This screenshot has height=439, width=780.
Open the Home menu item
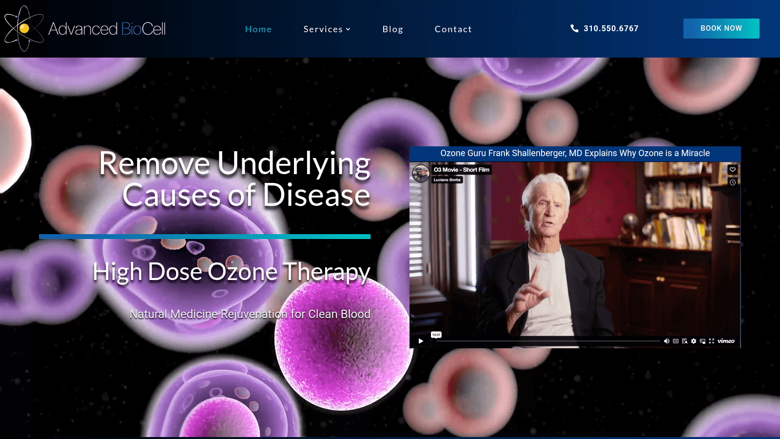(258, 29)
